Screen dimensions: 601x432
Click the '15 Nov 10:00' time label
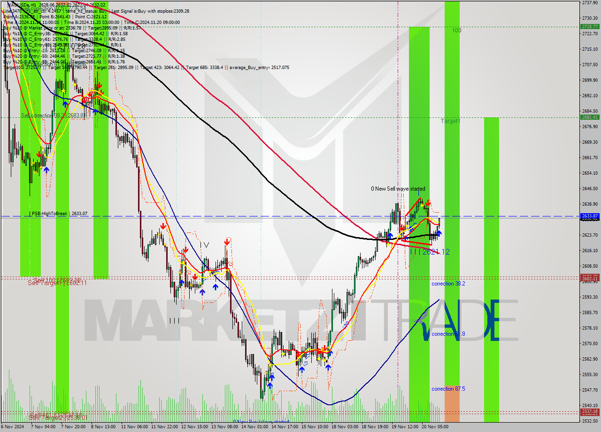tap(315, 427)
